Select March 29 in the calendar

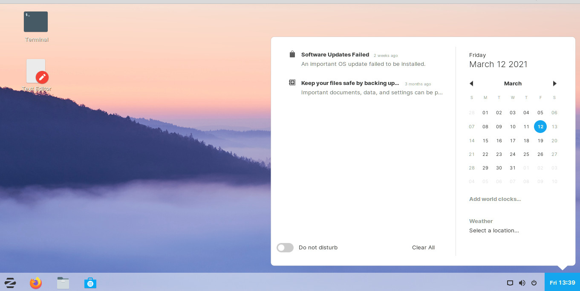click(485, 168)
